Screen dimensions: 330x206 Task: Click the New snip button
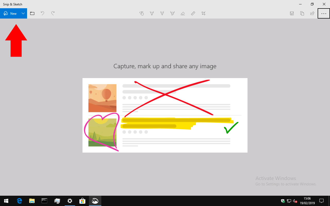tap(10, 13)
